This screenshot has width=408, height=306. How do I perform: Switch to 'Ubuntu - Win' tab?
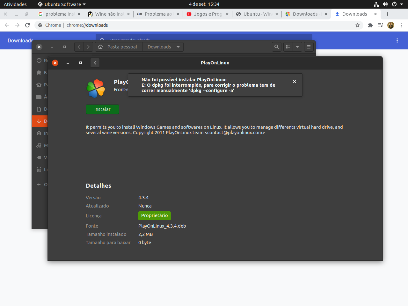point(257,14)
